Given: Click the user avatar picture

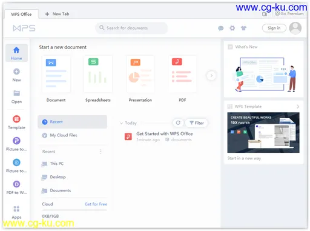Looking at the screenshot, I should pyautogui.click(x=295, y=28).
